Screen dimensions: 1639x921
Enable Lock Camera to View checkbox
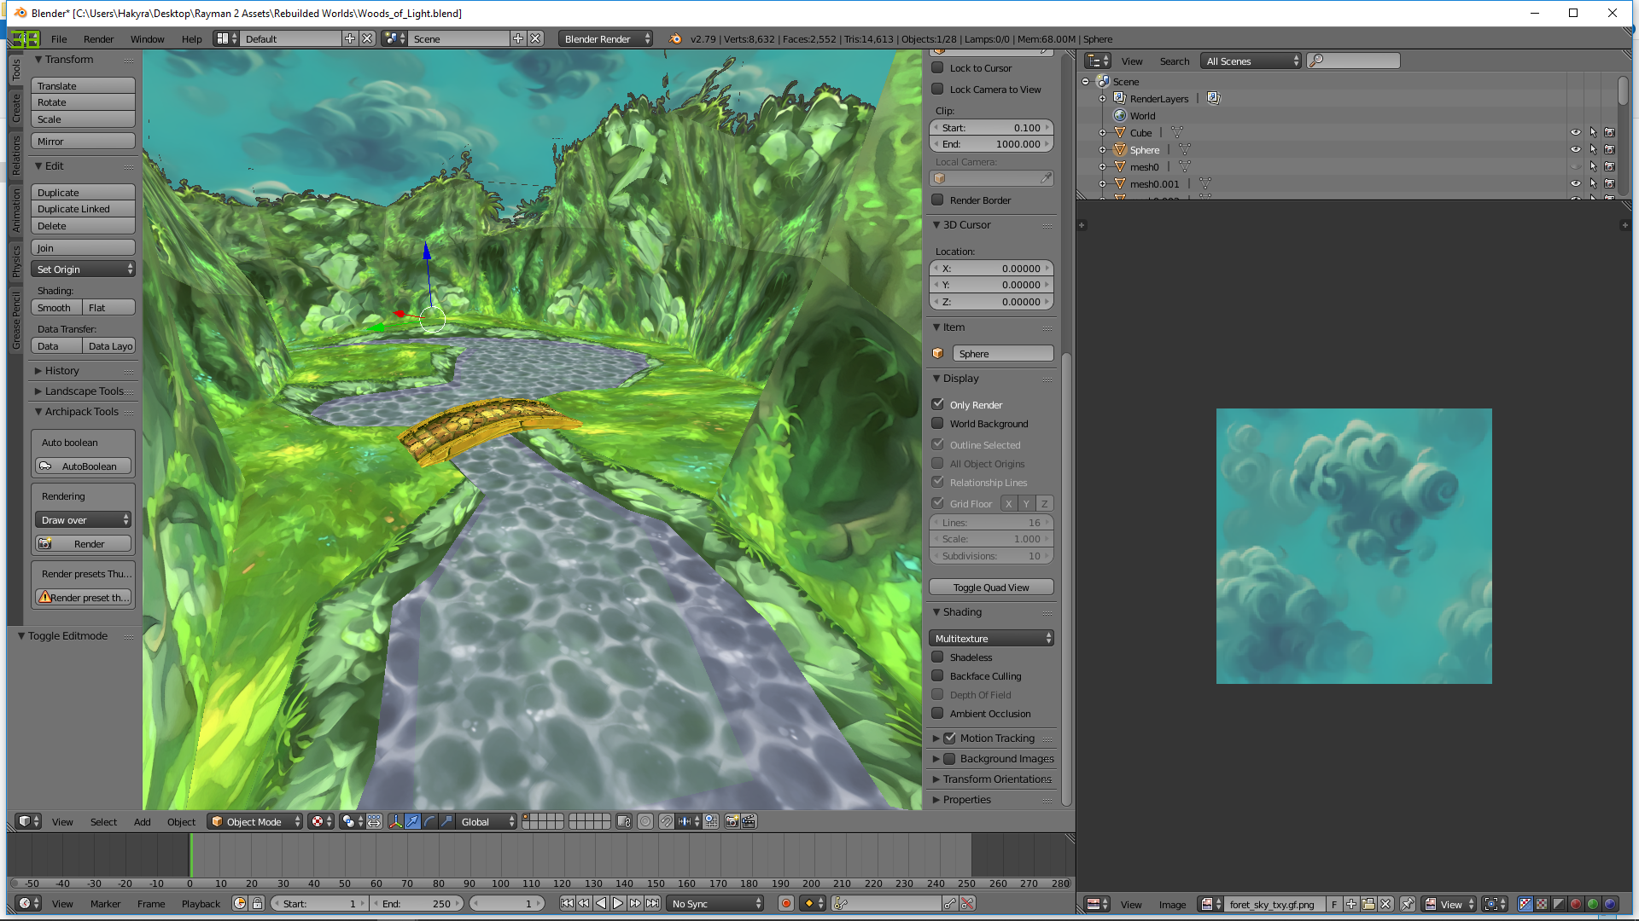(937, 89)
